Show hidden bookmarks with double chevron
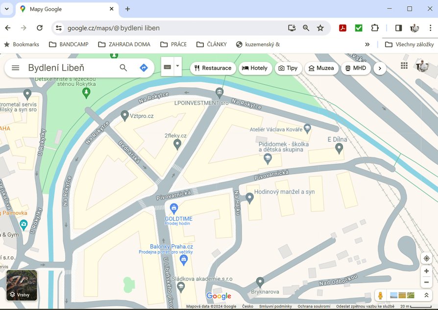Viewport: 438px width, 310px height. (x=367, y=44)
